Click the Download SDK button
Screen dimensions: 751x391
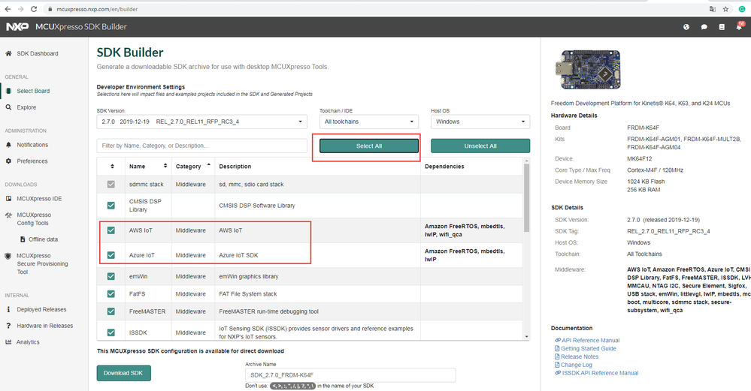click(123, 373)
